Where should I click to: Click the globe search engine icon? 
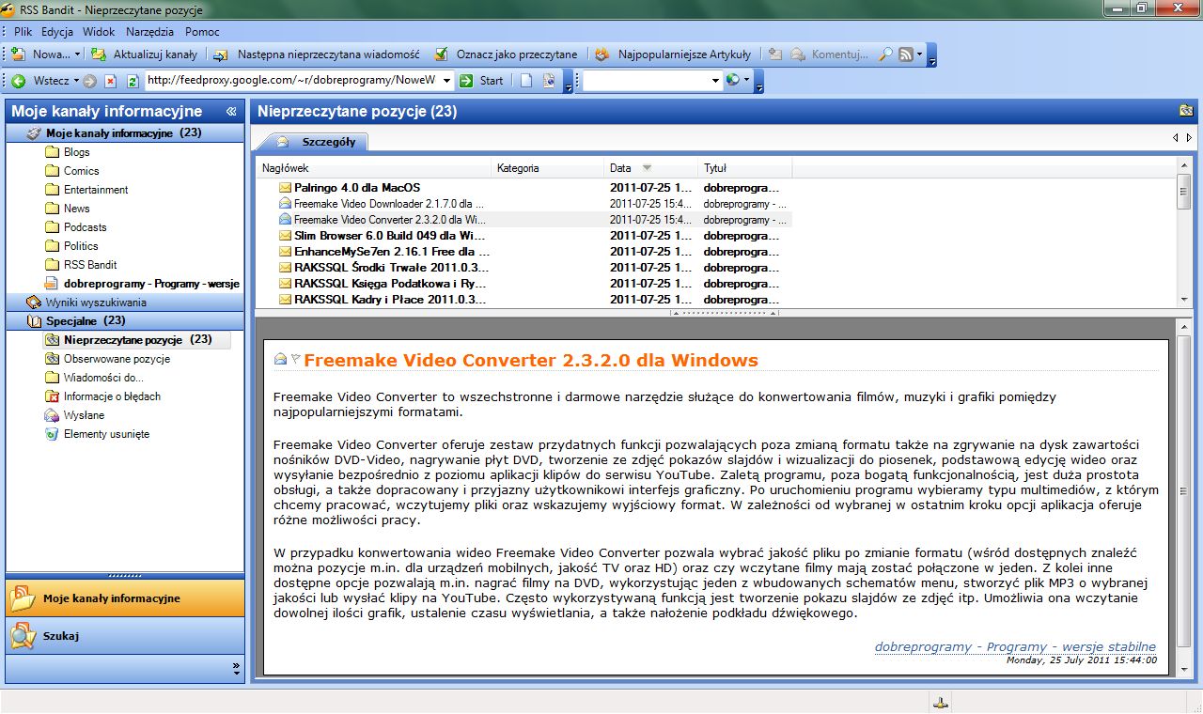click(733, 81)
